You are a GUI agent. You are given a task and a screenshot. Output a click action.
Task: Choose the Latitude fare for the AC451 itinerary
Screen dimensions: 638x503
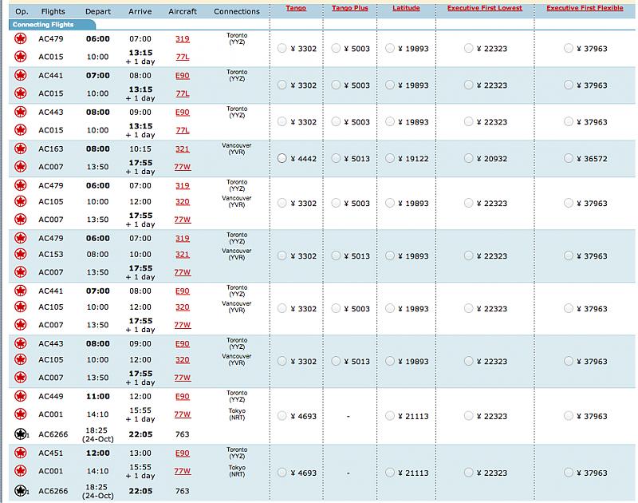[x=390, y=473]
